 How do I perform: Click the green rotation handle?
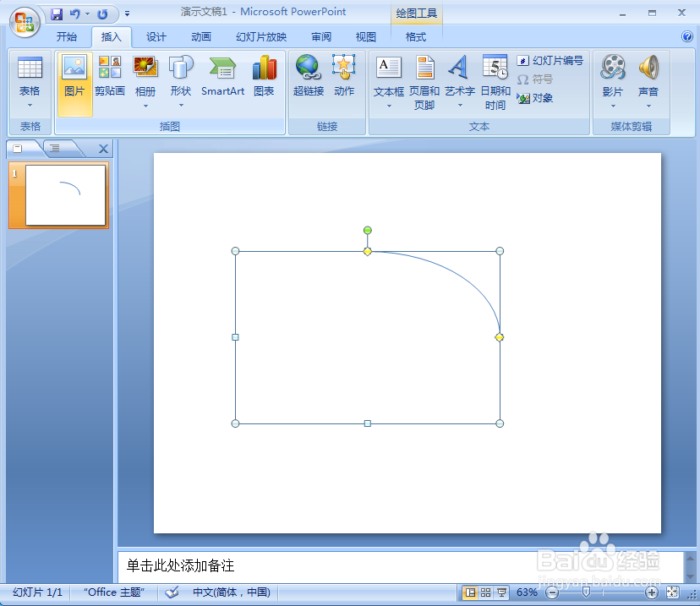[x=368, y=230]
